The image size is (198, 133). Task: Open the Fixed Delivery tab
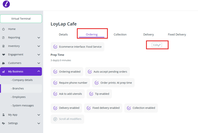pyautogui.click(x=177, y=34)
